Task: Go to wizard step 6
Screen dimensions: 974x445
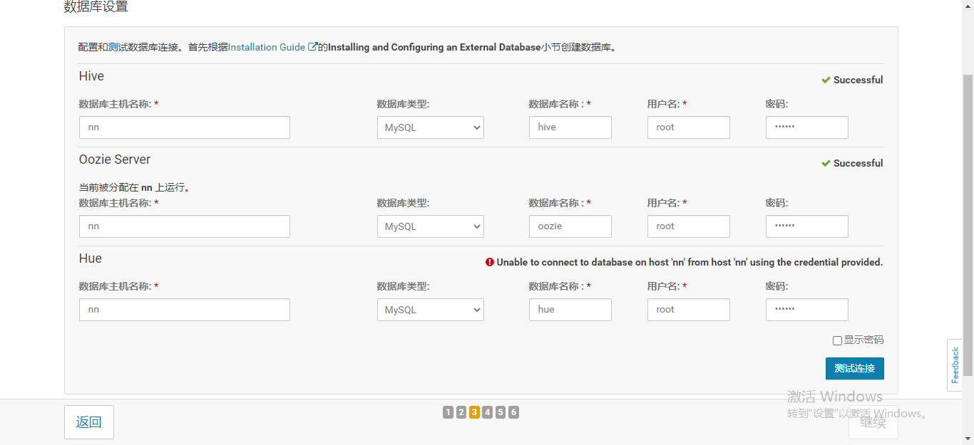Action: 513,412
